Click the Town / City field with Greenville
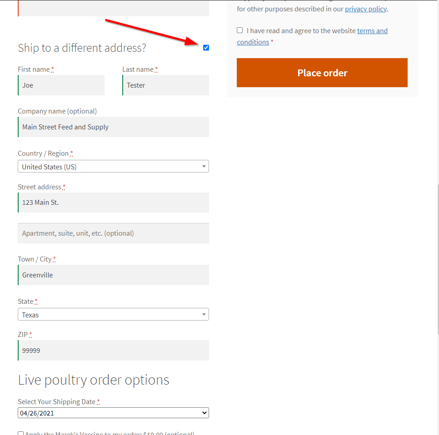 click(x=114, y=275)
